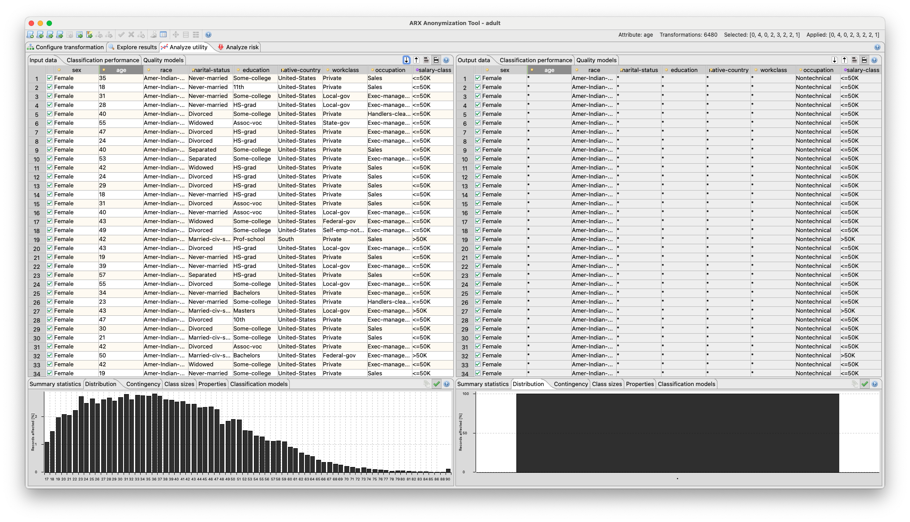
Task: Click the large bar in output distribution chart
Action: coord(677,432)
